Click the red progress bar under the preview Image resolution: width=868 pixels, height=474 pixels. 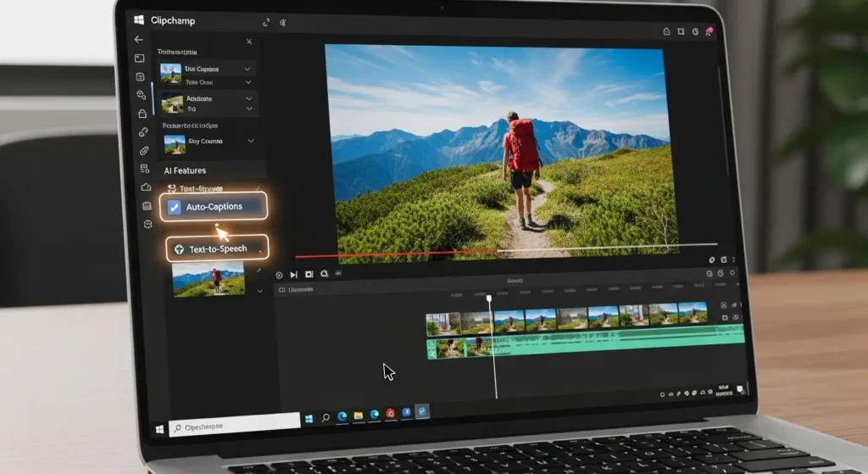point(398,254)
